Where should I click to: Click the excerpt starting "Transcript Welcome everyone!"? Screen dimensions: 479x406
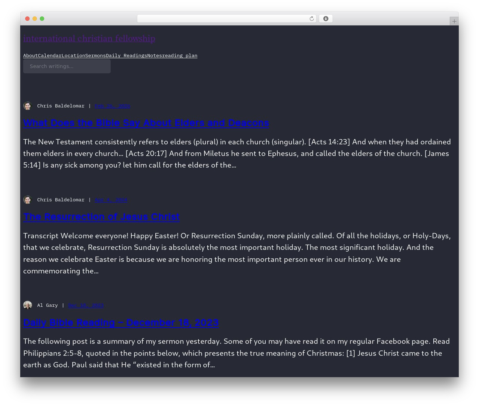237,253
